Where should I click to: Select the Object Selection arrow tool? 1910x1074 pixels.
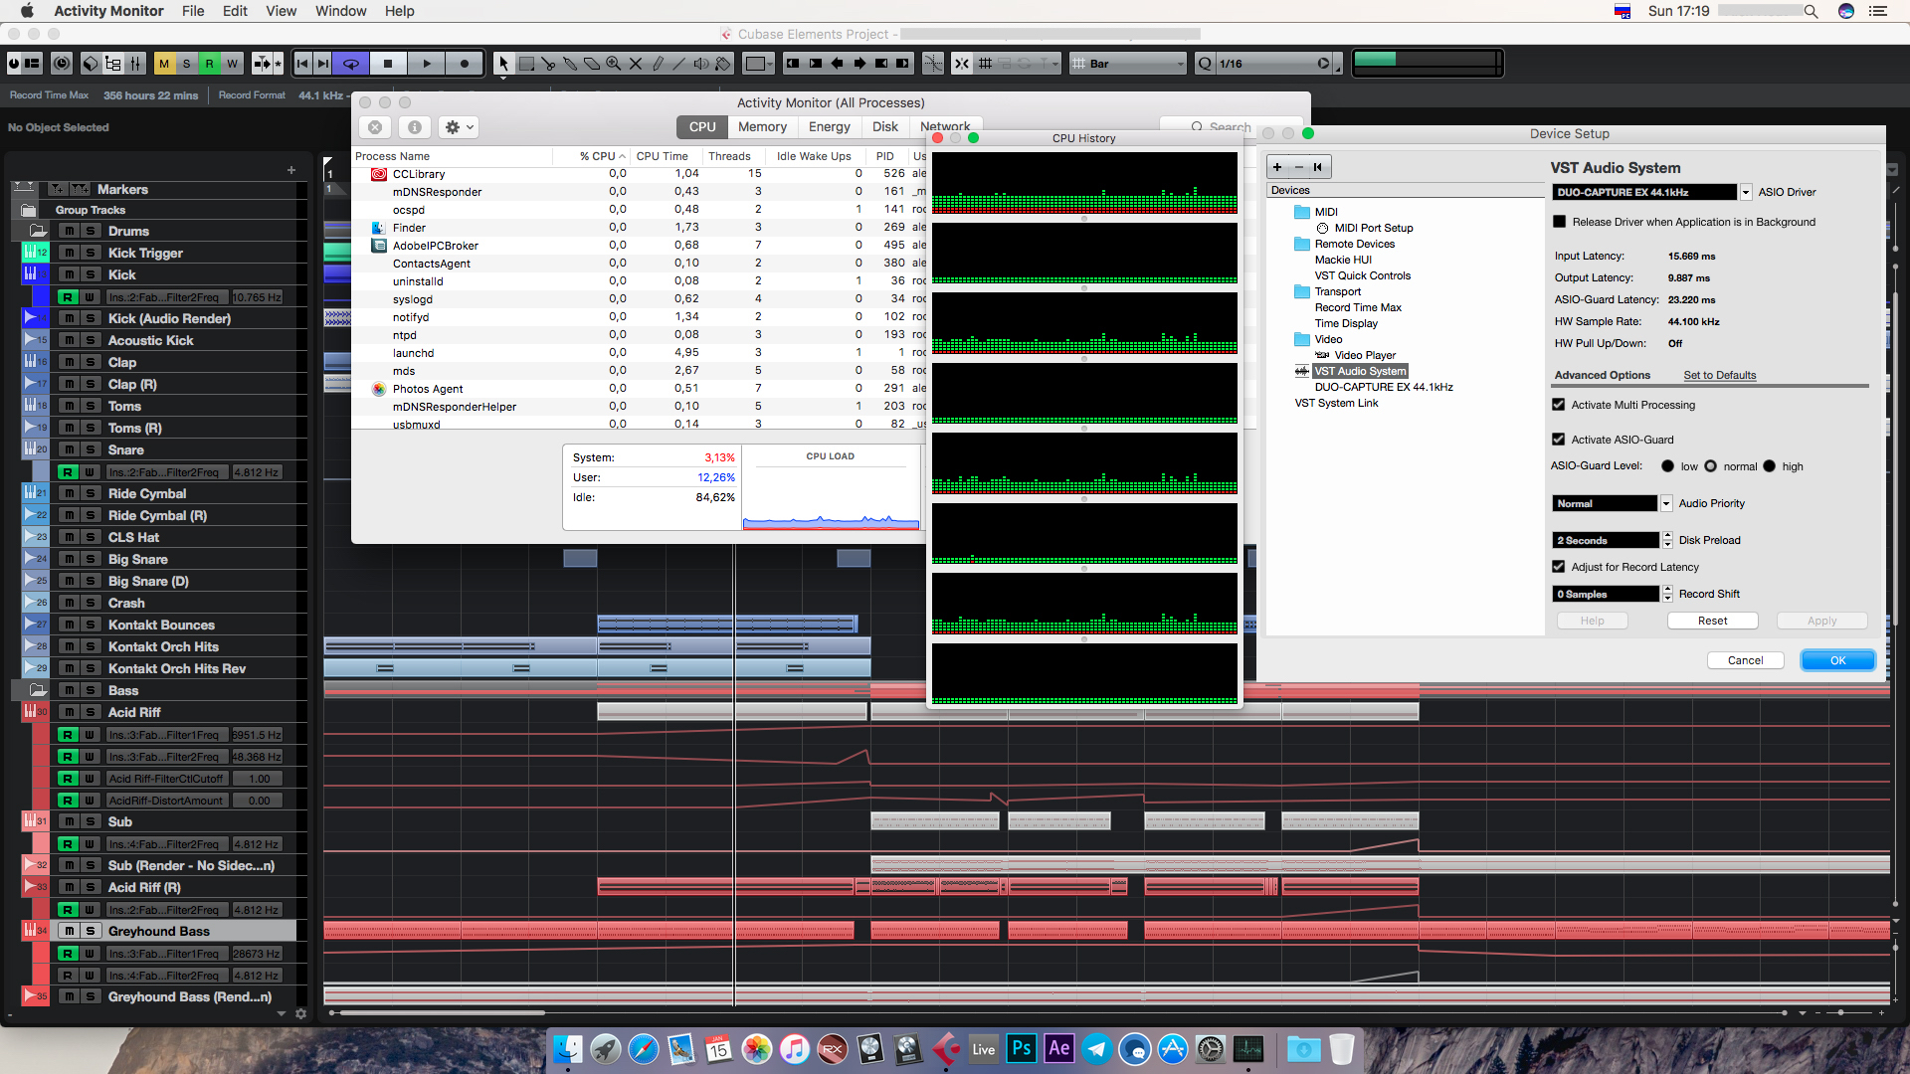[x=503, y=64]
